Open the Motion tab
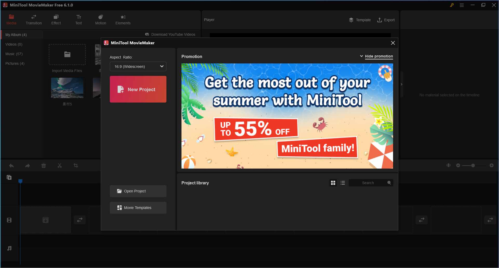The width and height of the screenshot is (499, 268). click(x=101, y=20)
